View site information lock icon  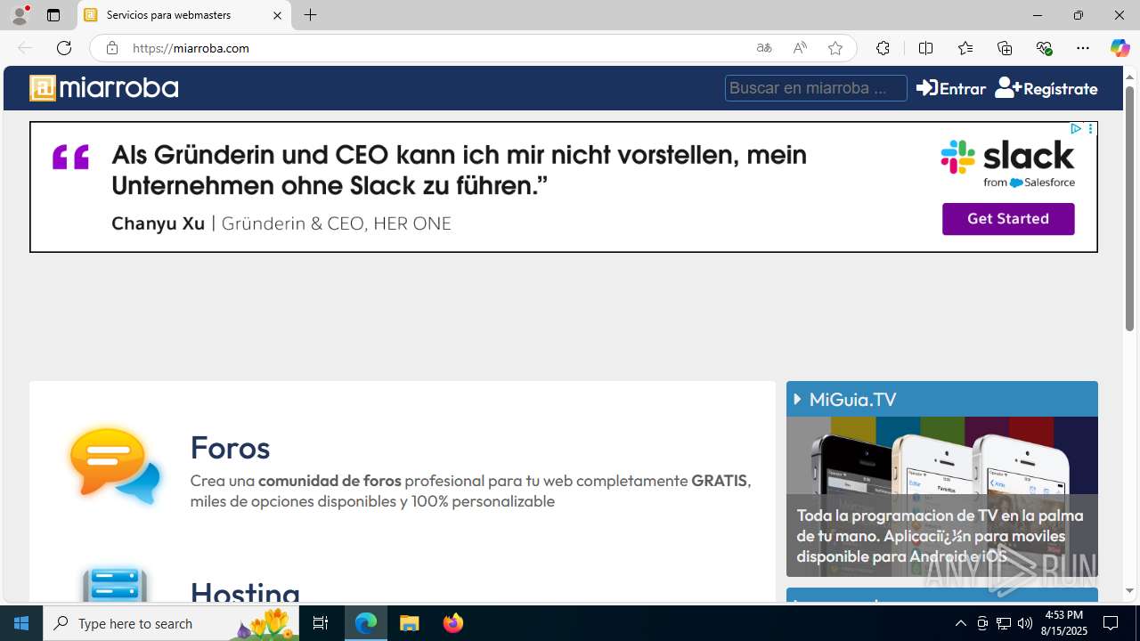111,48
